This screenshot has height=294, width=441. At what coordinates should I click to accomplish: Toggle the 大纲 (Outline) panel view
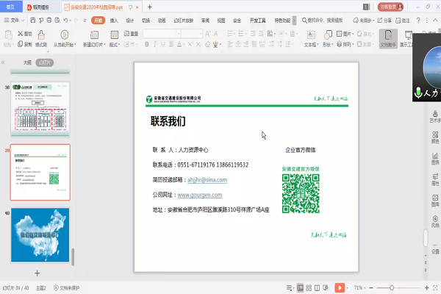[x=27, y=63]
